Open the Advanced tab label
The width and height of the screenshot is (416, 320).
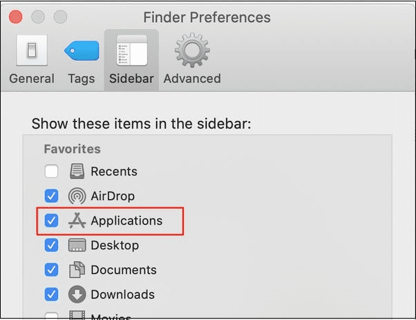pyautogui.click(x=192, y=79)
